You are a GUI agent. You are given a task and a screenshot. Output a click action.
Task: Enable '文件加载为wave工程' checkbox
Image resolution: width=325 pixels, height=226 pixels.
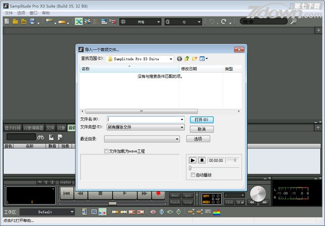coord(106,151)
